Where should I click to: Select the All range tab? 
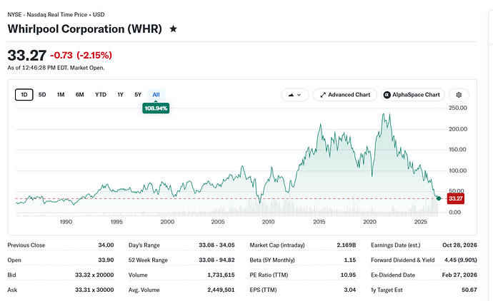click(x=156, y=95)
